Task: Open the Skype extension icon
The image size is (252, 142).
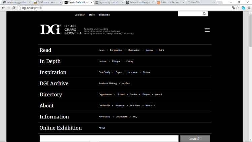Action: coord(243,8)
